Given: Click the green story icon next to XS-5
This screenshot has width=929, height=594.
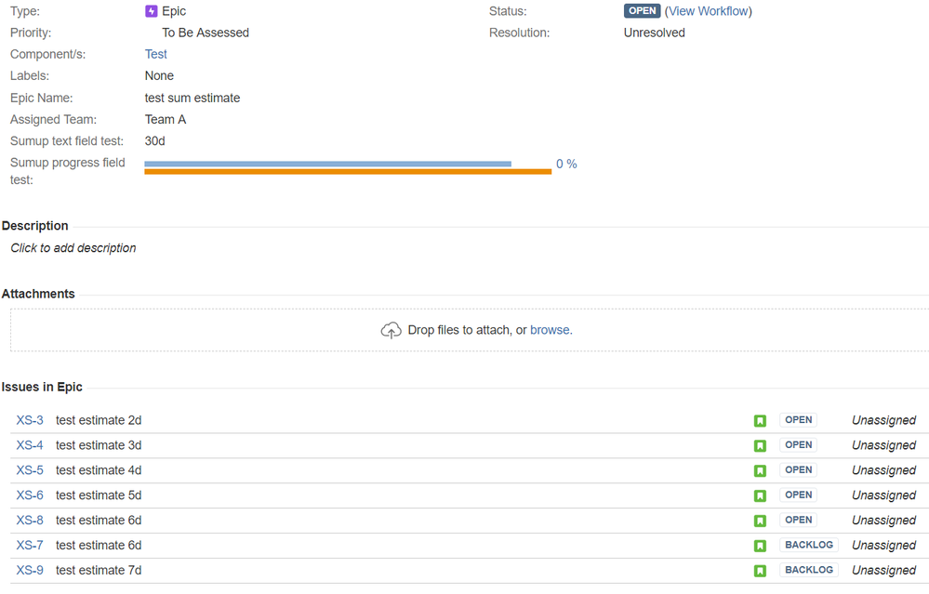Looking at the screenshot, I should 760,470.
